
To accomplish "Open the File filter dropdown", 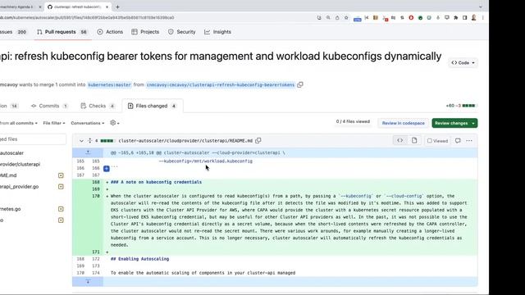I will pos(54,123).
